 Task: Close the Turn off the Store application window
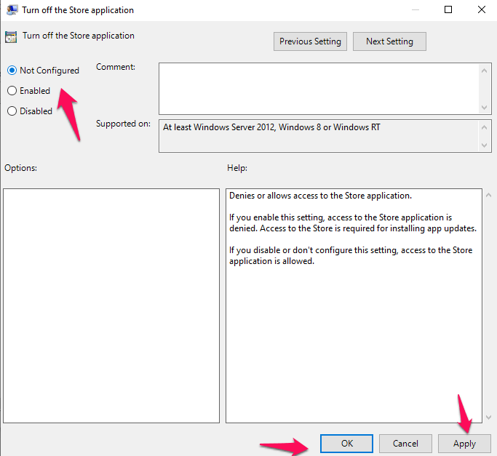[x=482, y=10]
